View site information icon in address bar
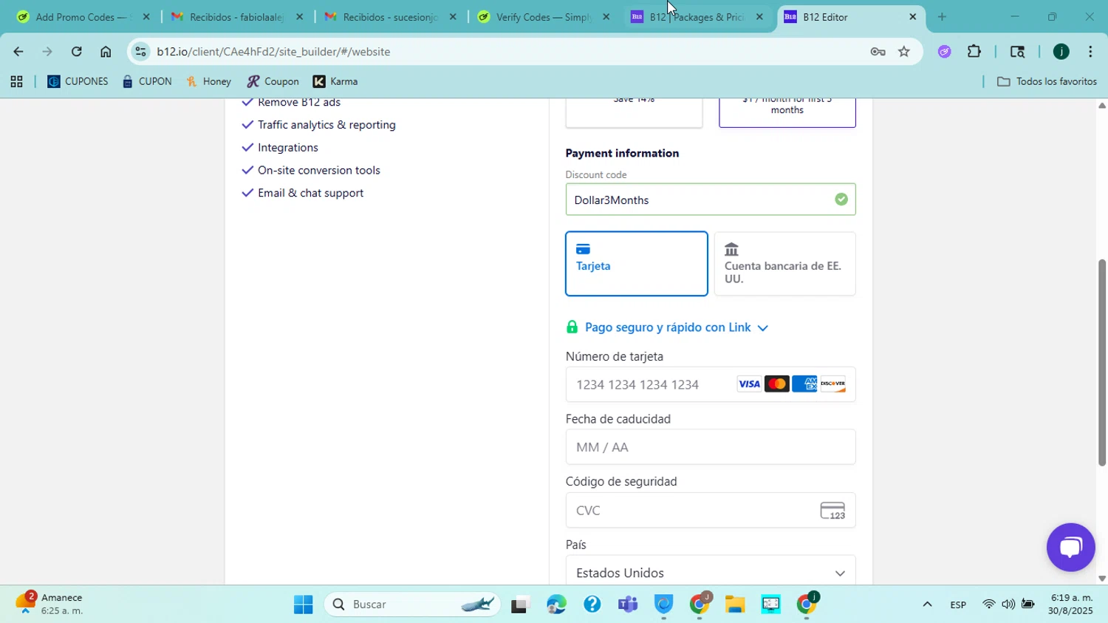 [x=140, y=51]
